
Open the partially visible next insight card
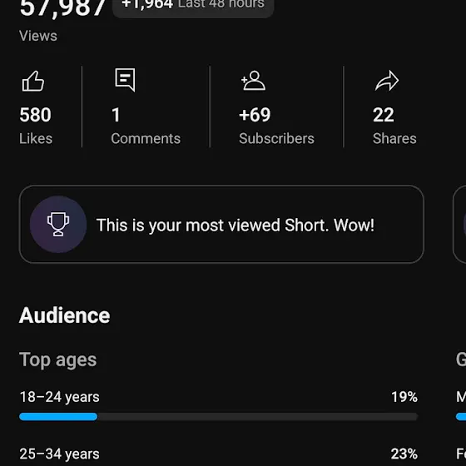[459, 225]
